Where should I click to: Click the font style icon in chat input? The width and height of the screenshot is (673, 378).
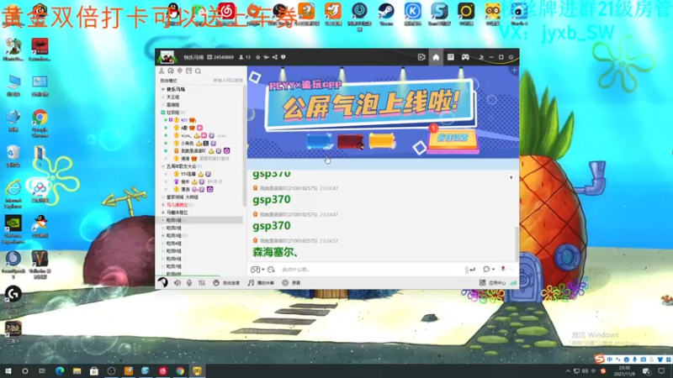tap(271, 270)
